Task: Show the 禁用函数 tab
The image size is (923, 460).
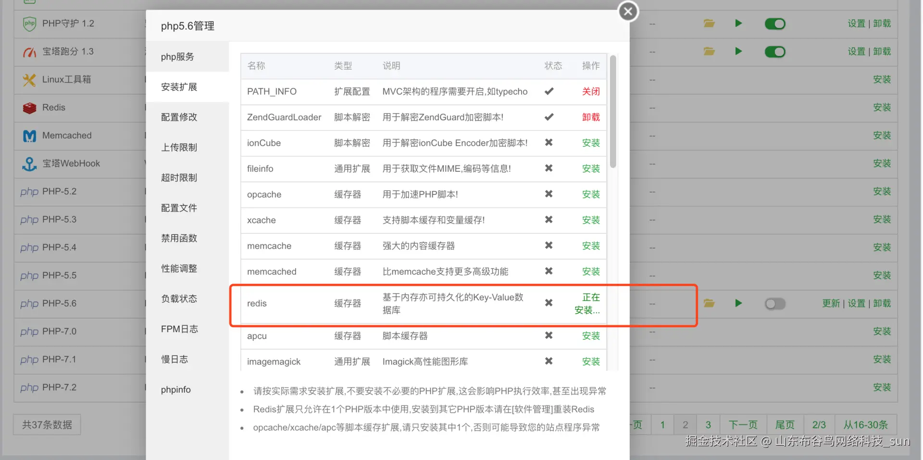Action: pos(187,239)
